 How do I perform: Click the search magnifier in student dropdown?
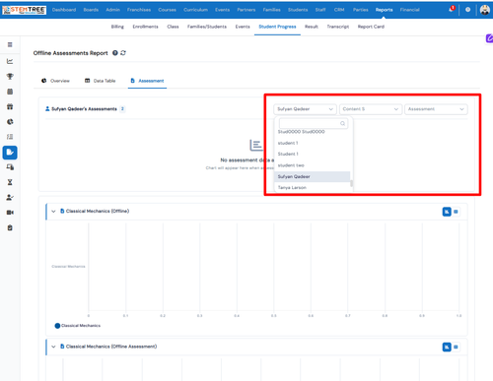pos(342,123)
